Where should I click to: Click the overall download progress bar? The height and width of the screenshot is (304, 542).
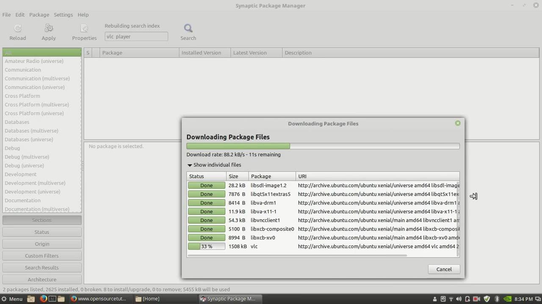tap(323, 146)
